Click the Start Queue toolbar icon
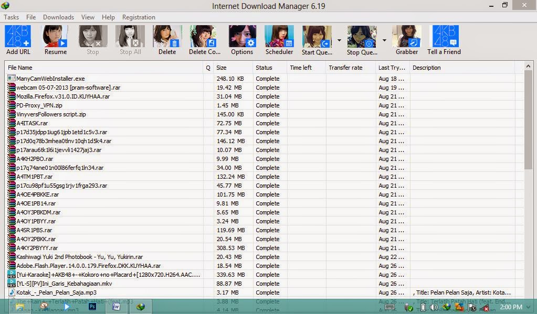The width and height of the screenshot is (537, 314). coord(315,37)
